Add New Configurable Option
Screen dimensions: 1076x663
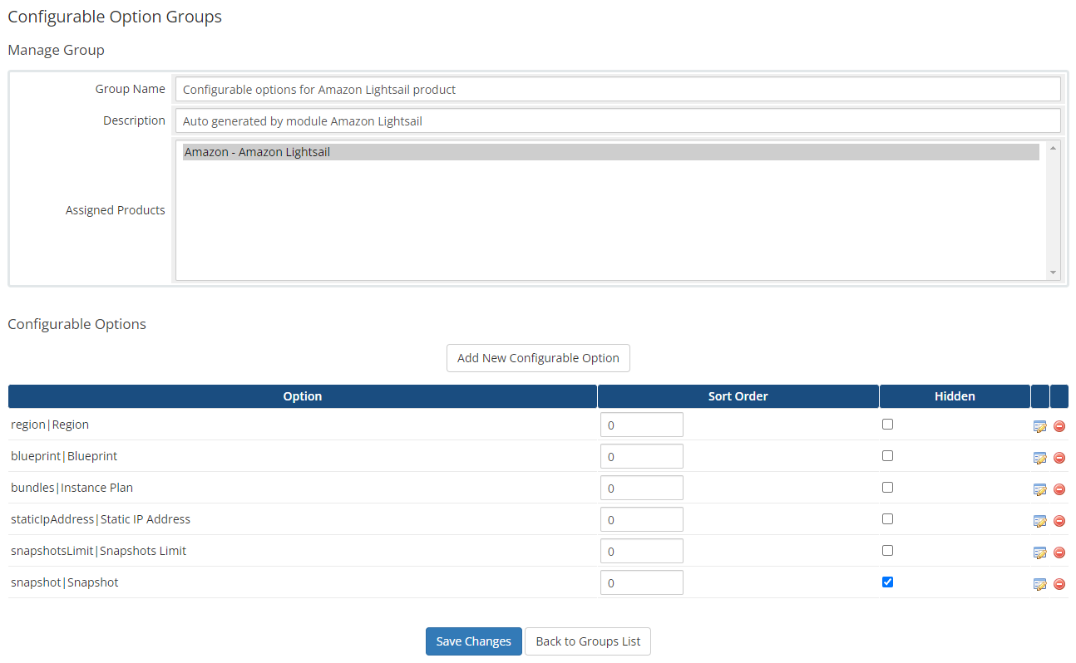tap(538, 358)
